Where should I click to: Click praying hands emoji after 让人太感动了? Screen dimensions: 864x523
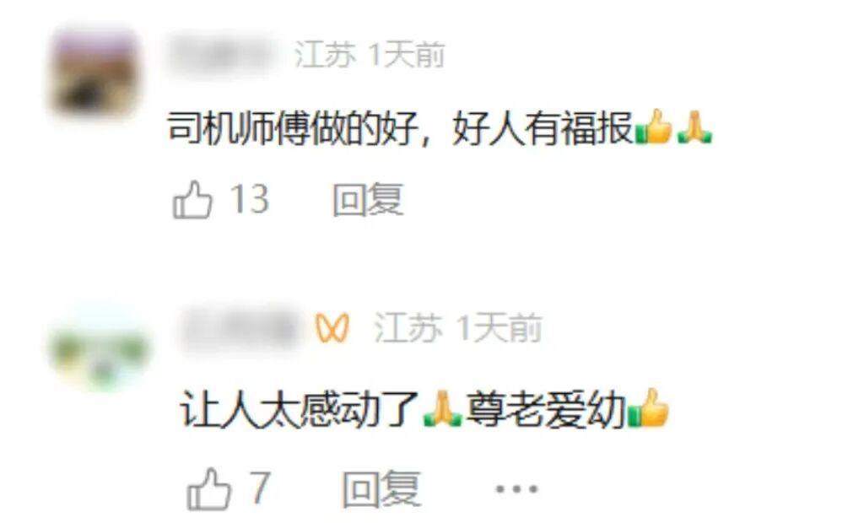443,408
